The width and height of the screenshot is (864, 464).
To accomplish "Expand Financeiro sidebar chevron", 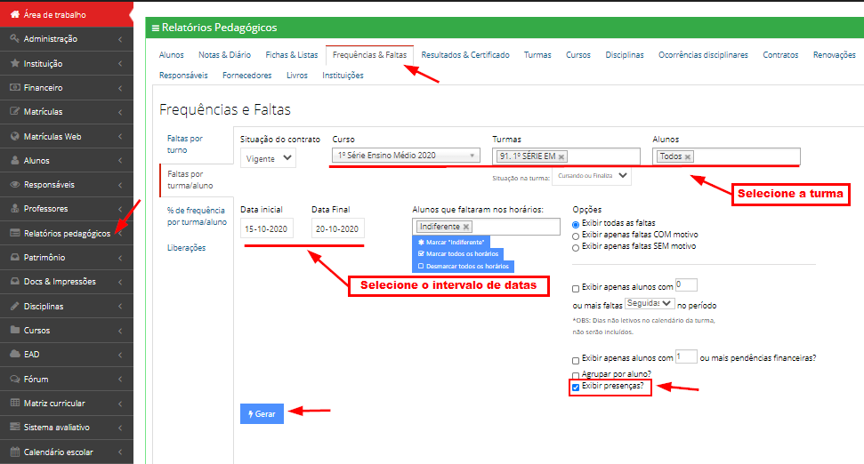I will [x=120, y=88].
